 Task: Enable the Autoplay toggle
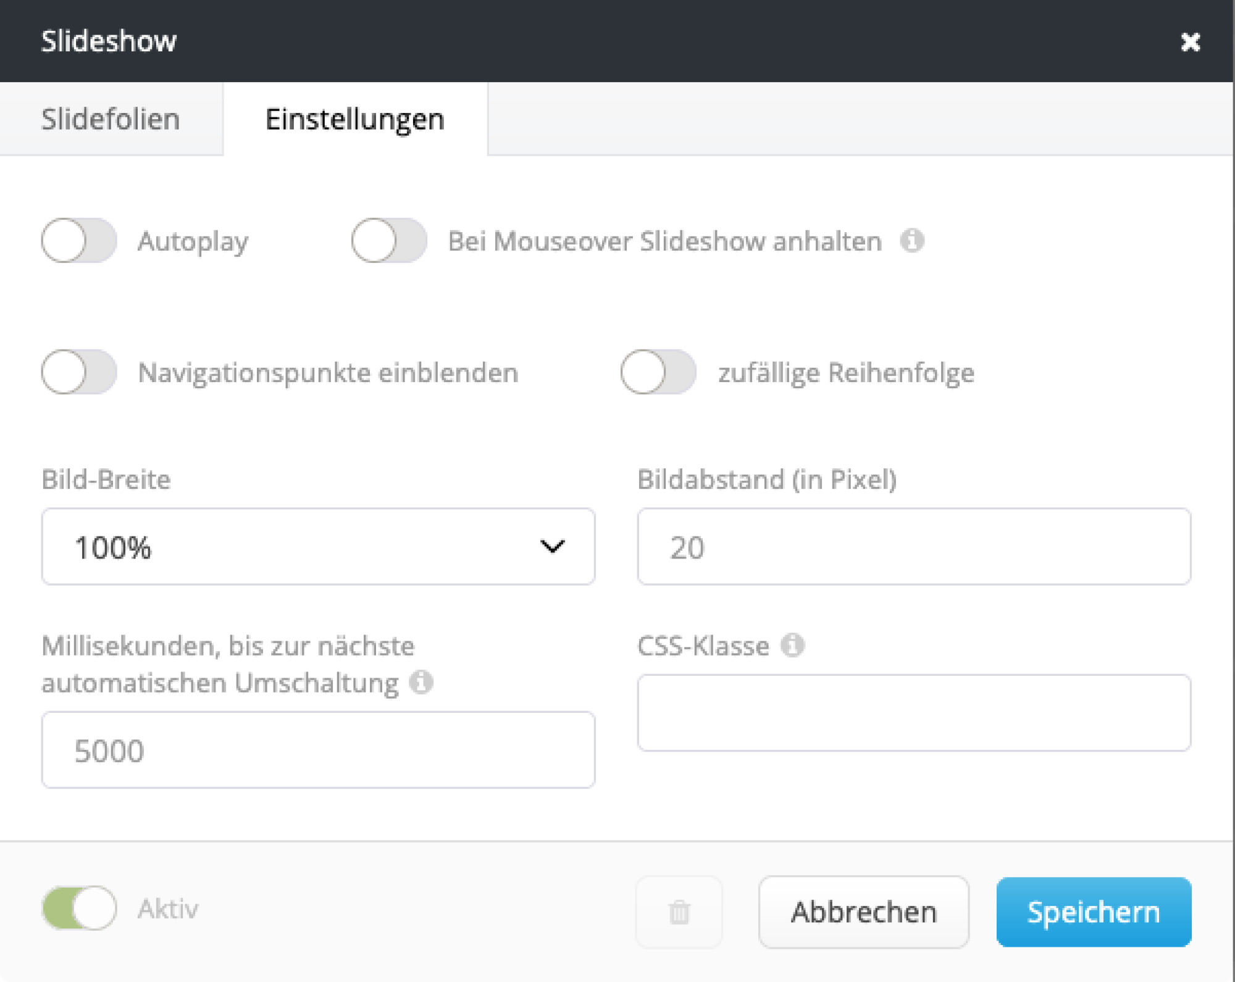[x=78, y=241]
